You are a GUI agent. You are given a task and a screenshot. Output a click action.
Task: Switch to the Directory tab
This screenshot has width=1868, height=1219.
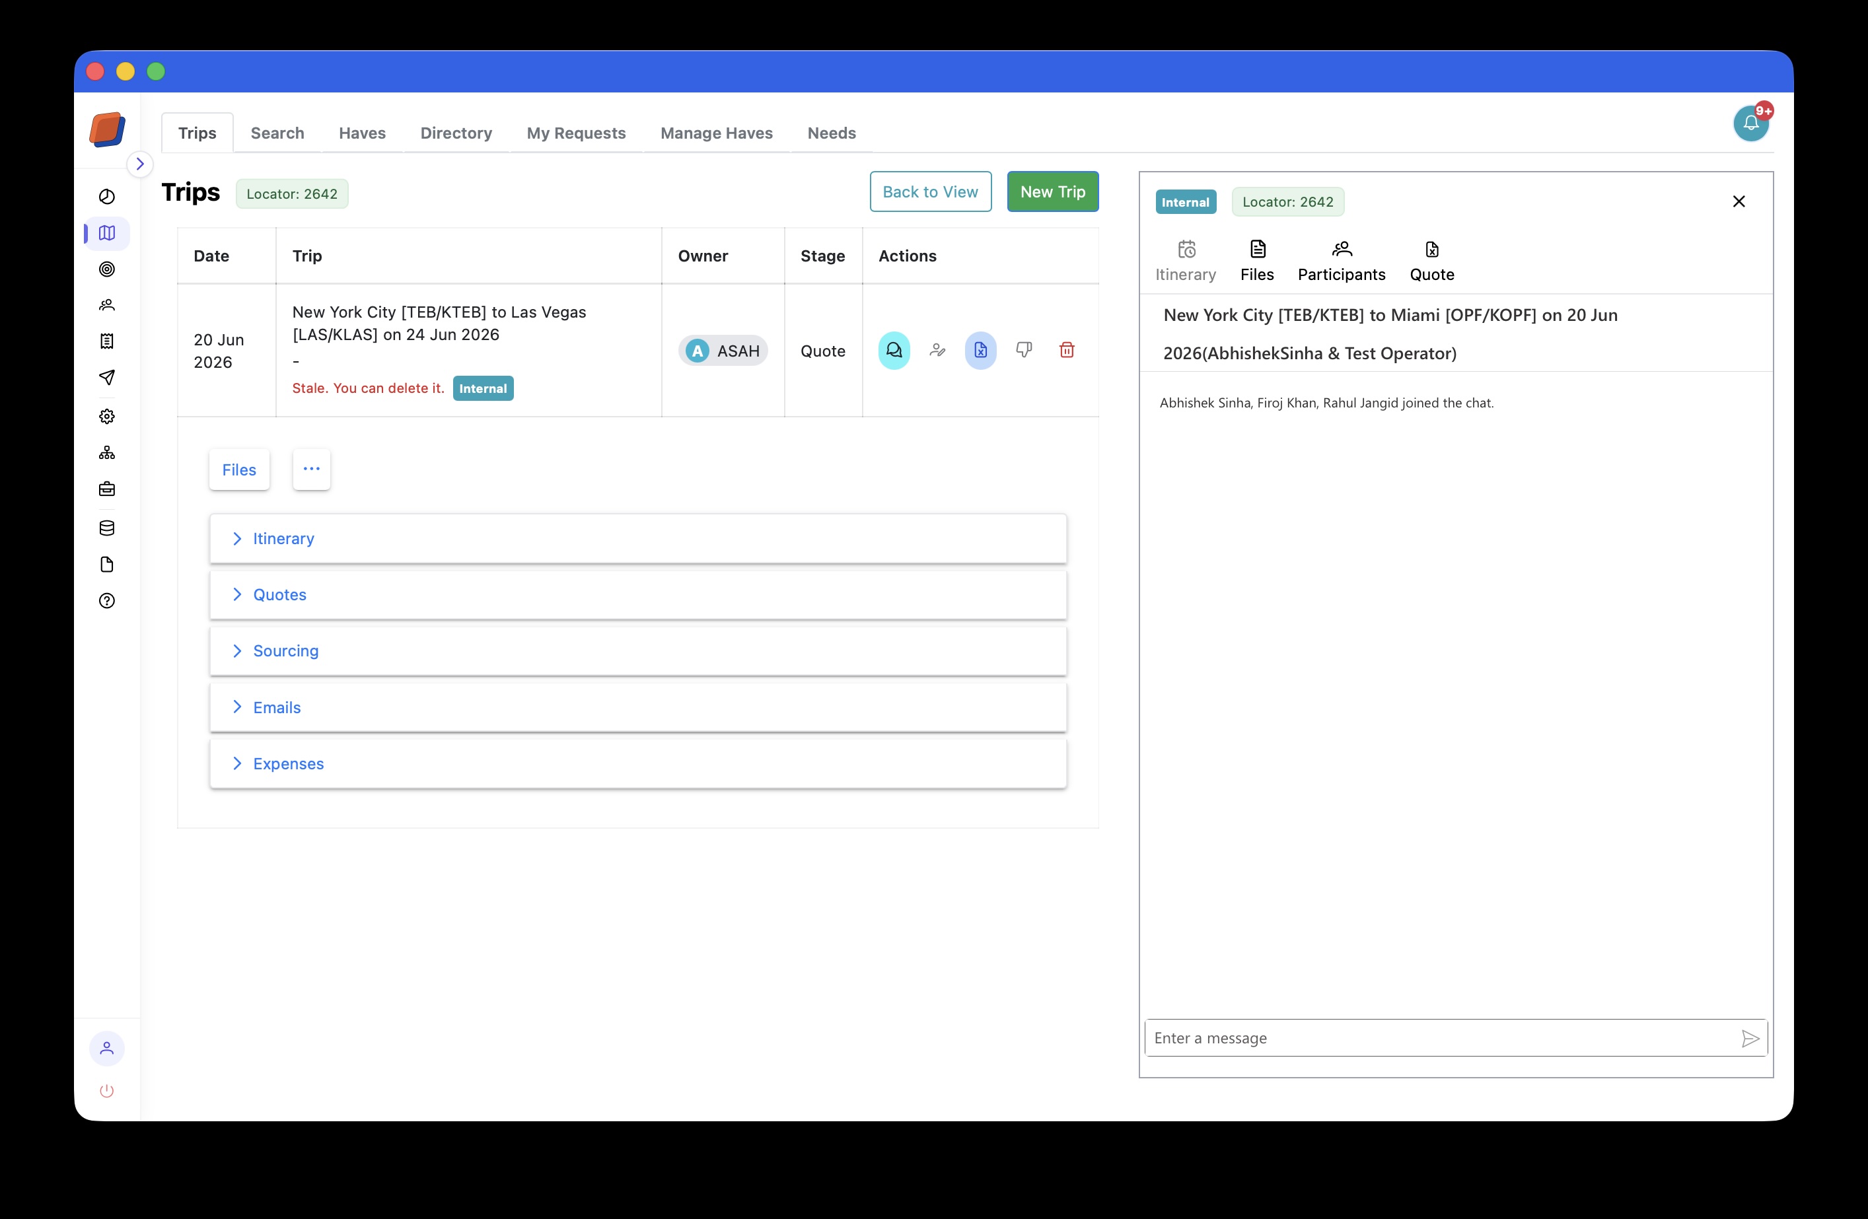[456, 133]
